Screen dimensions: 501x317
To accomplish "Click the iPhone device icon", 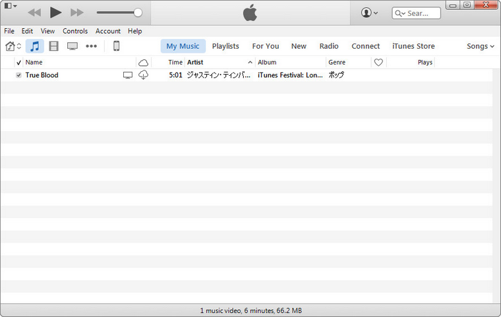I will 116,46.
